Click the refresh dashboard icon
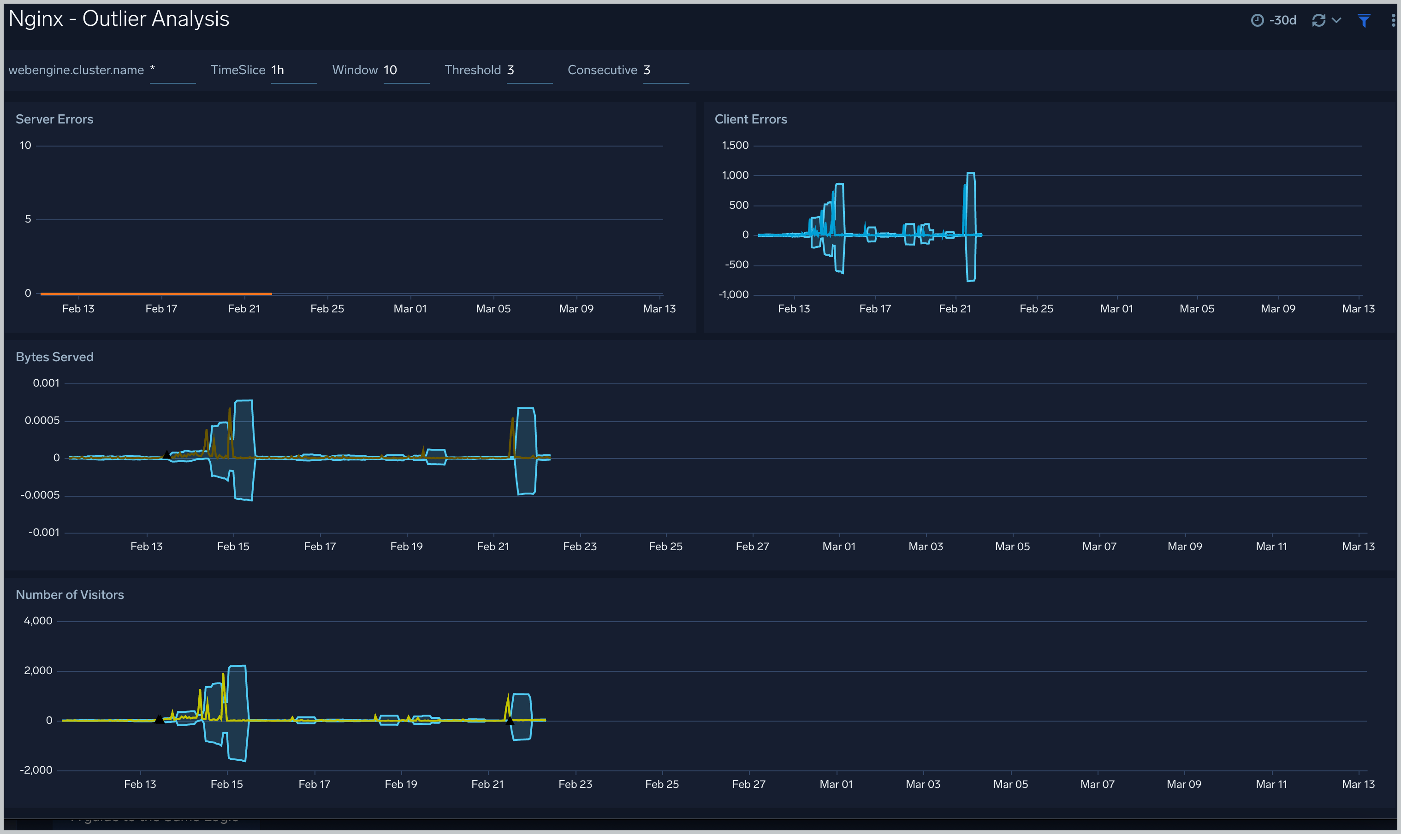The height and width of the screenshot is (834, 1401). pyautogui.click(x=1318, y=20)
